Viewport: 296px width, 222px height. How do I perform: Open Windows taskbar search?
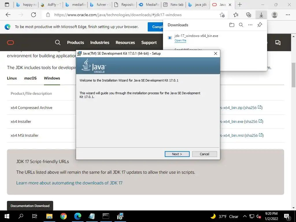click(21, 216)
